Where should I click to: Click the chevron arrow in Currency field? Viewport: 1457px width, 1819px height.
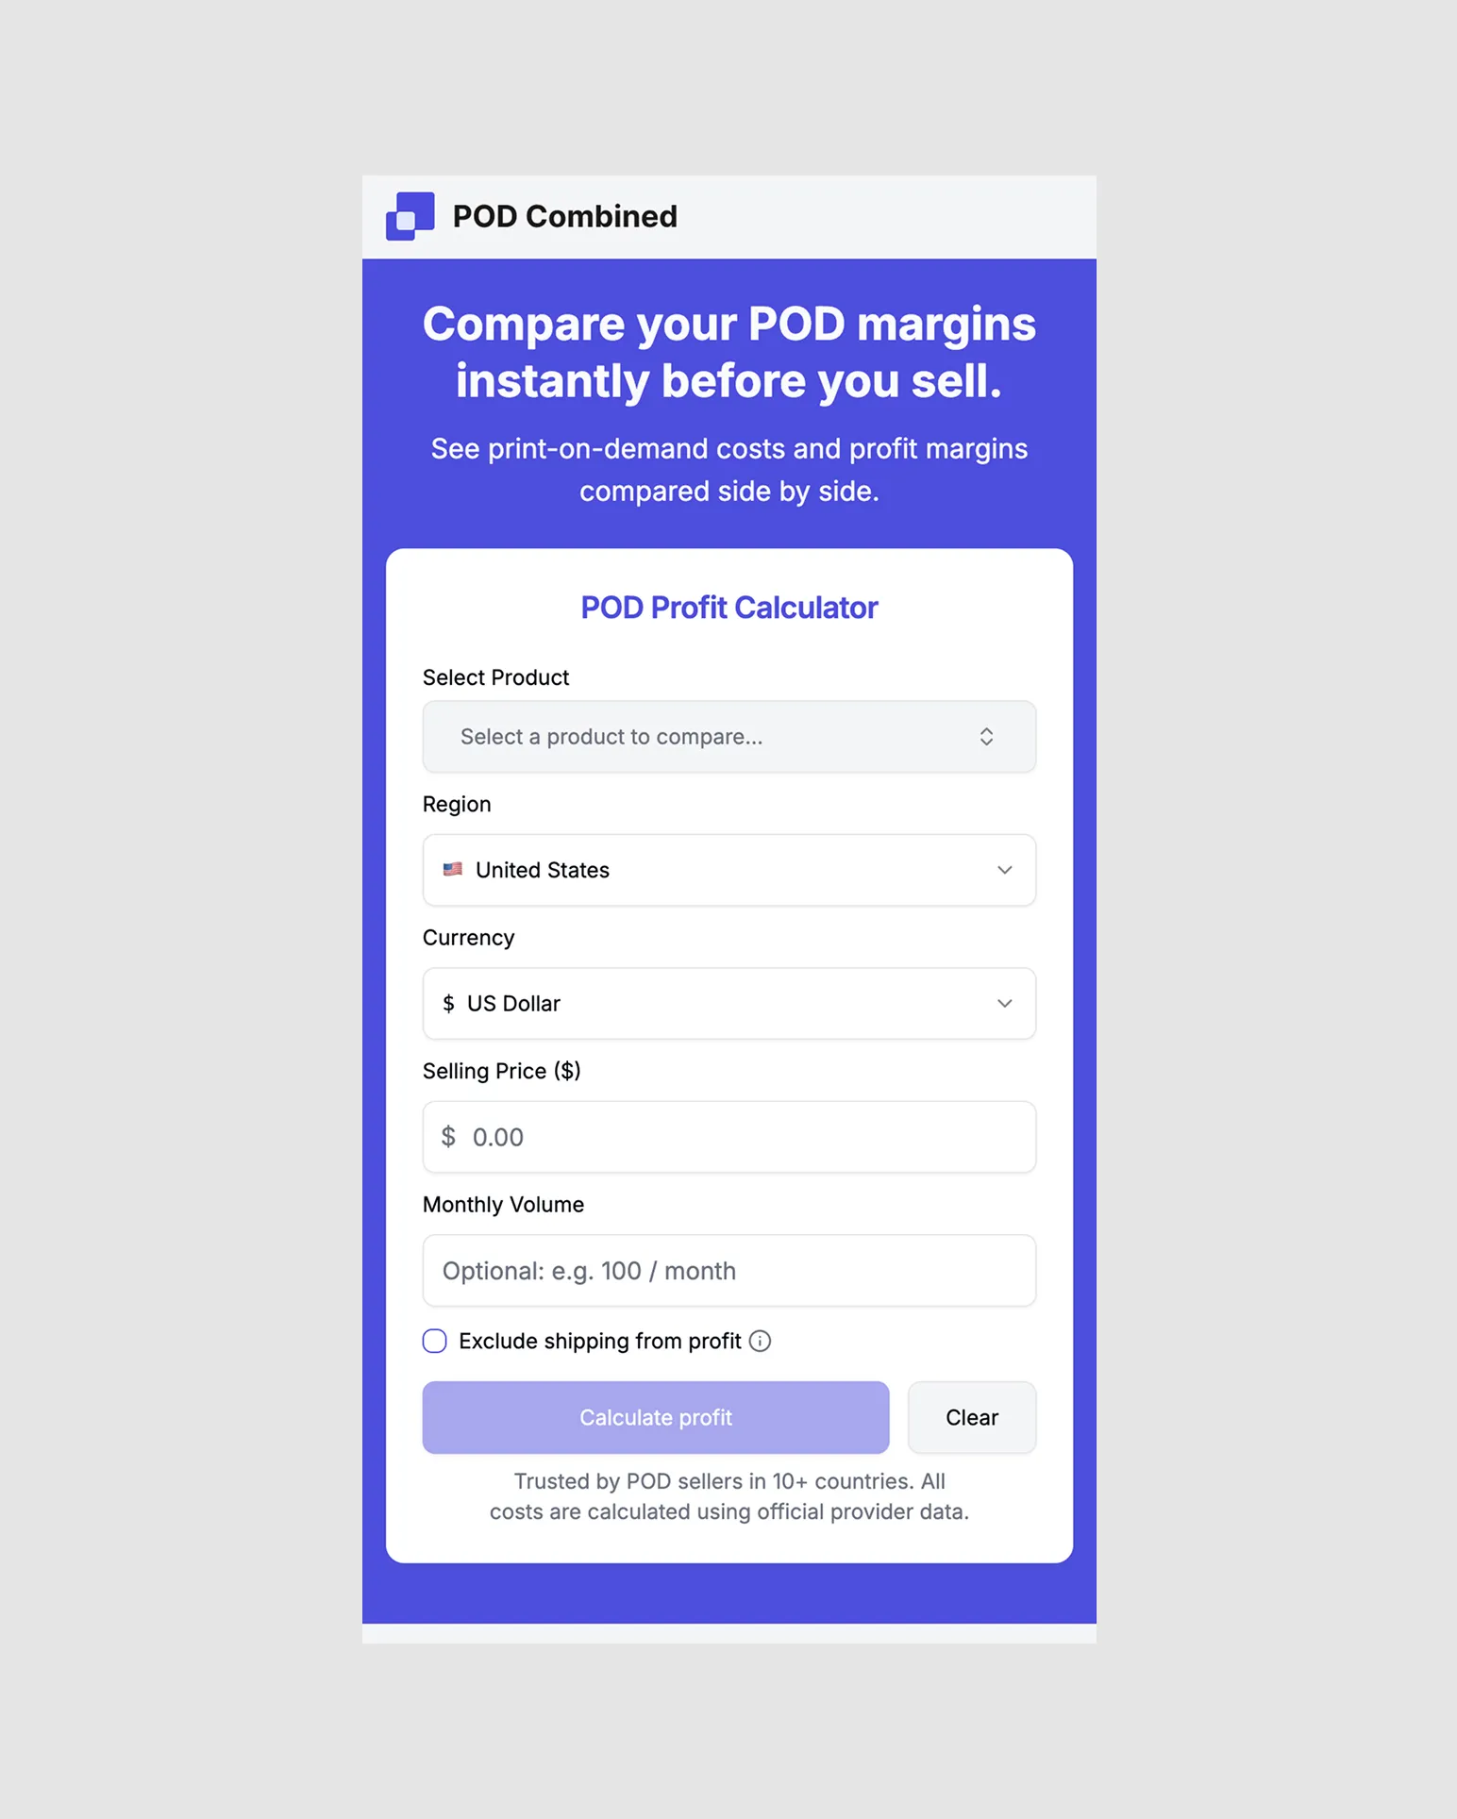(1004, 1004)
